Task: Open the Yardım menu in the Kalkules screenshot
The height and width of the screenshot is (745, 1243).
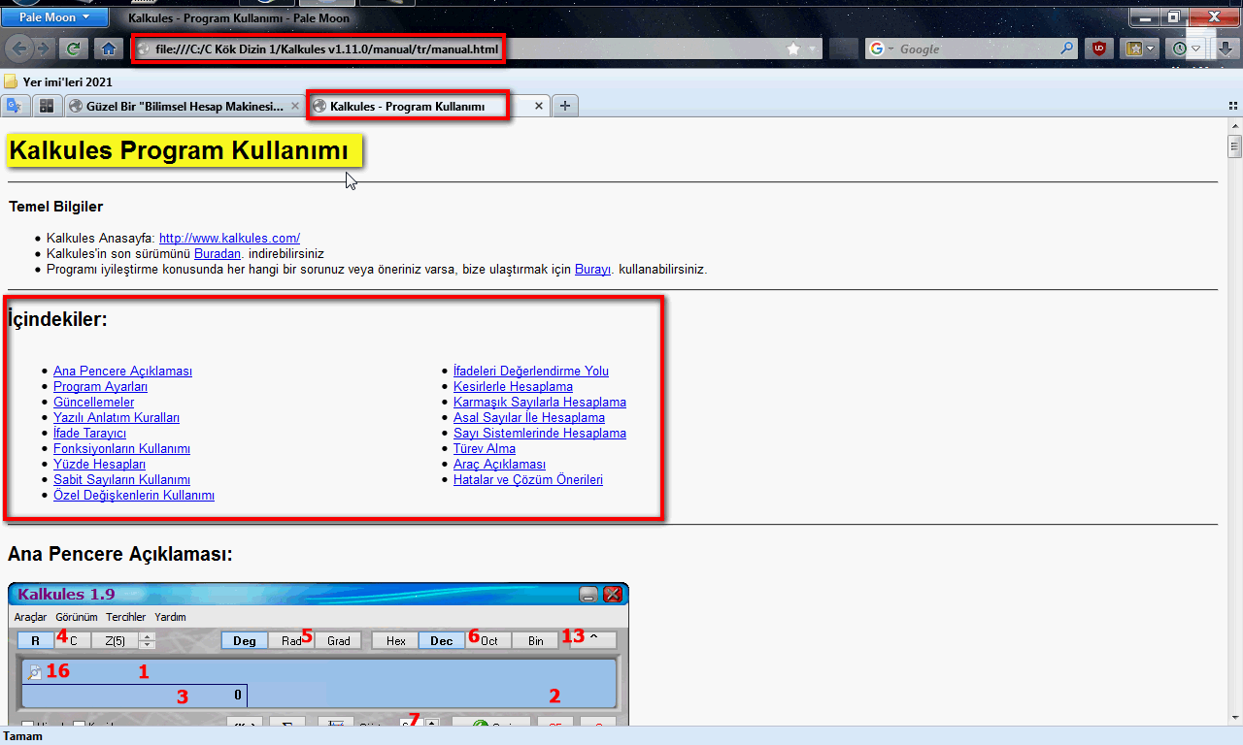Action: tap(170, 617)
